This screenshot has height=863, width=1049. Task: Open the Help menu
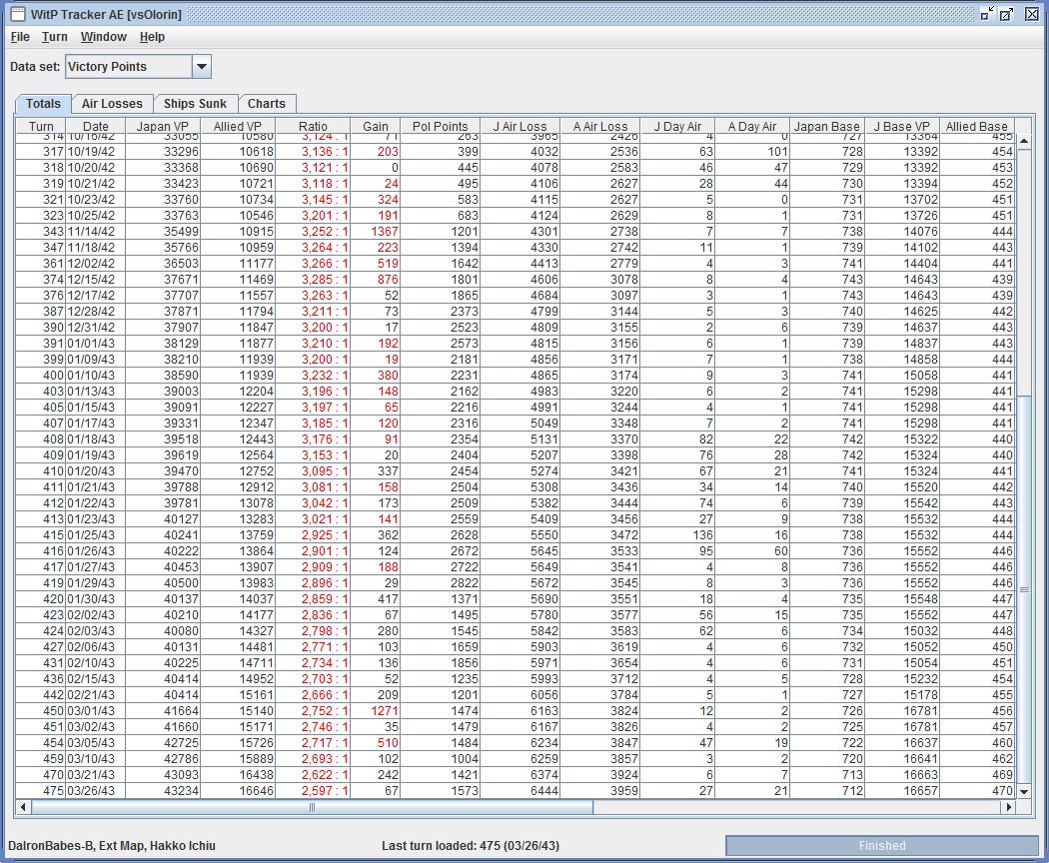(x=152, y=37)
